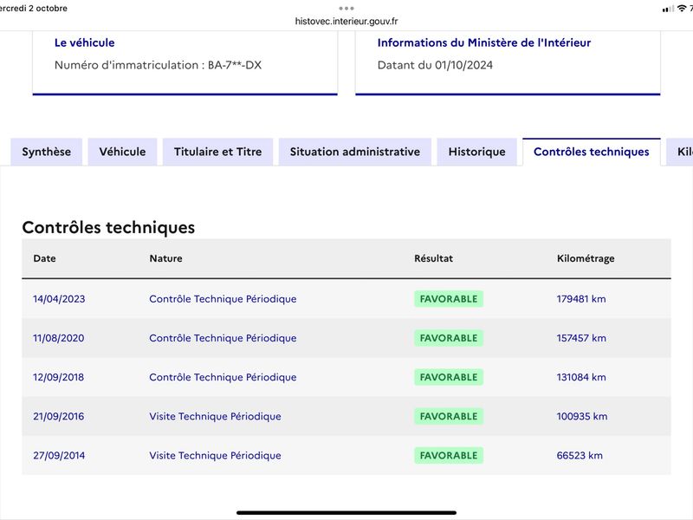Open the partially visible Kilométrage tab

coord(681,152)
